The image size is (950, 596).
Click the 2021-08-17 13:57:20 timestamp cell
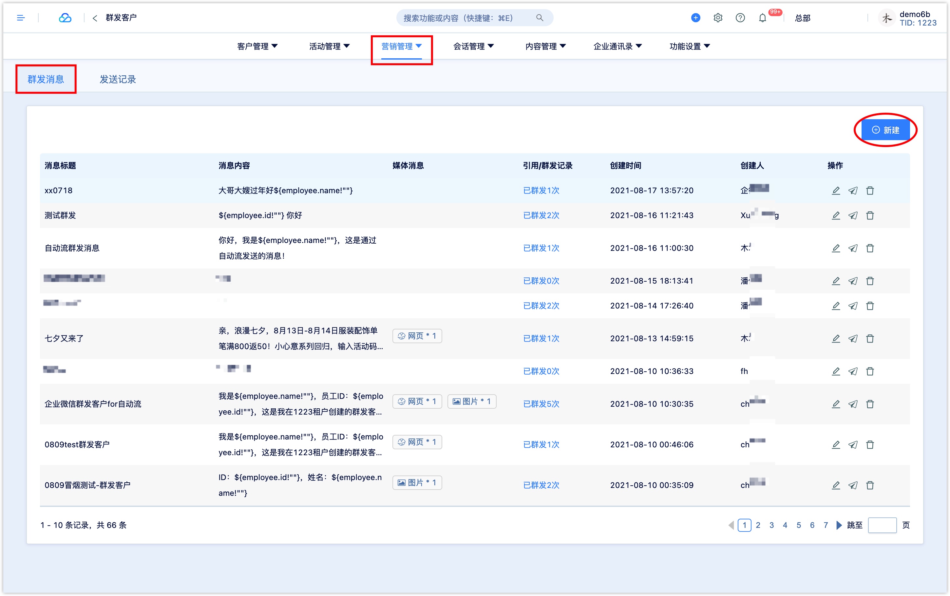(x=652, y=190)
